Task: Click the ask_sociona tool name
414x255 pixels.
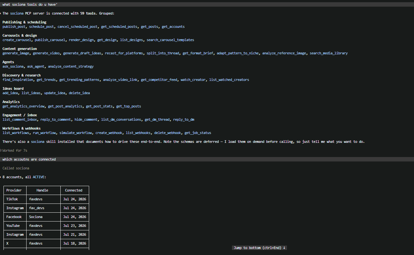Action: (x=13, y=66)
